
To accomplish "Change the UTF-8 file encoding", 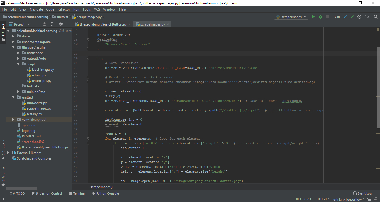I will coord(324,199).
